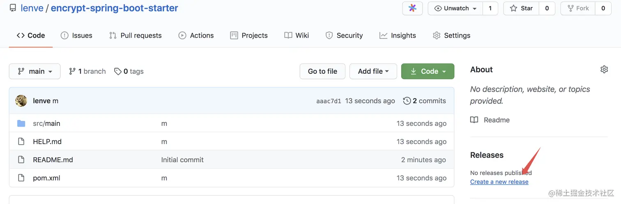621x204 pixels.
Task: Expand the Add file dropdown
Action: 373,71
